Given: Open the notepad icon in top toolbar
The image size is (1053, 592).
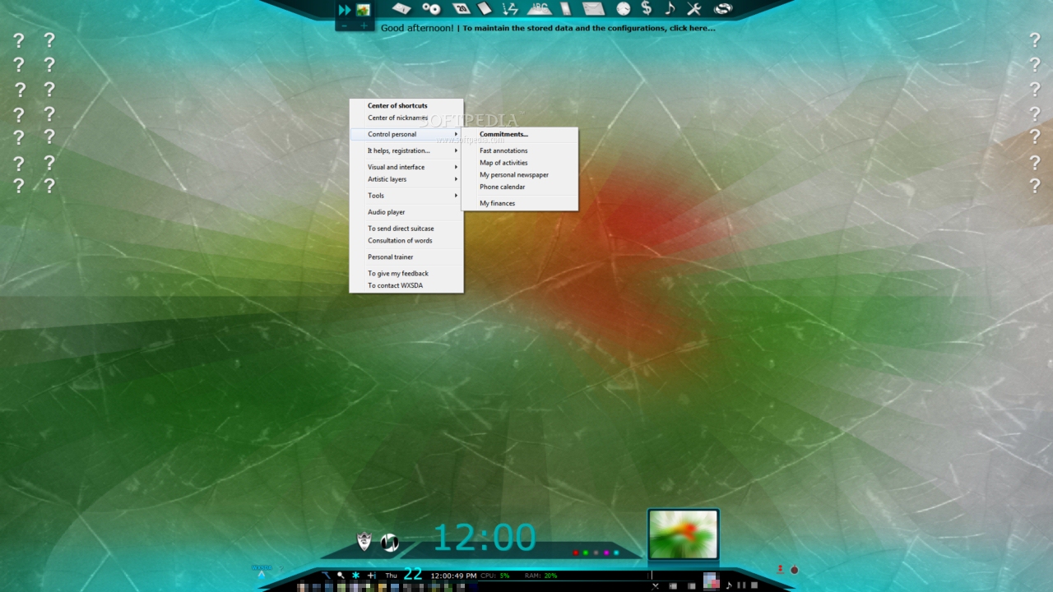Looking at the screenshot, I should 485,9.
